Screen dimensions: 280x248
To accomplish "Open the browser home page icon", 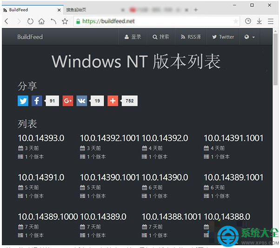I will click(41, 21).
